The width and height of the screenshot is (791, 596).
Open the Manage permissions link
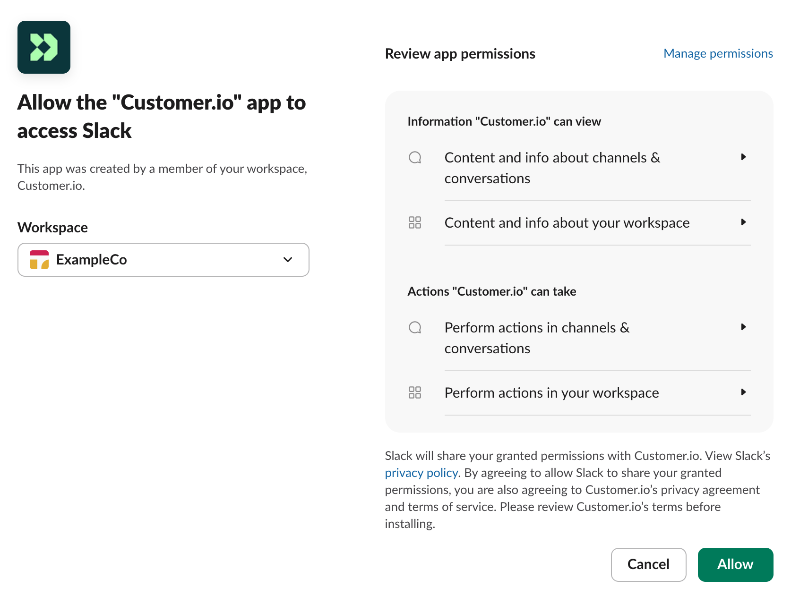point(718,53)
